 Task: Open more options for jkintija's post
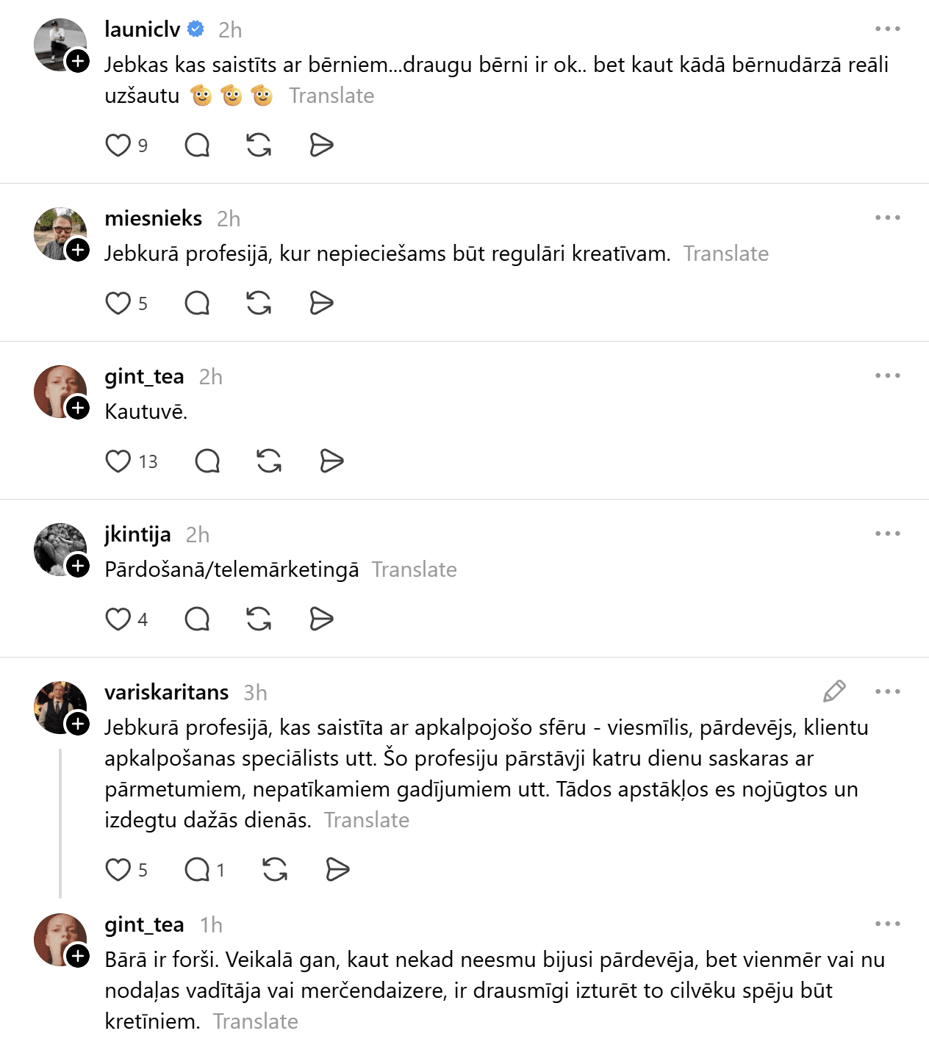pyautogui.click(x=887, y=534)
